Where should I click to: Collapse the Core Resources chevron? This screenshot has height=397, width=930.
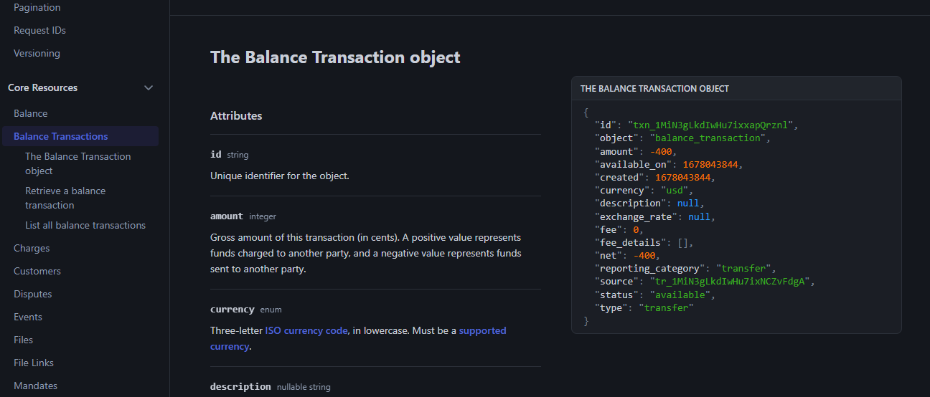[149, 88]
